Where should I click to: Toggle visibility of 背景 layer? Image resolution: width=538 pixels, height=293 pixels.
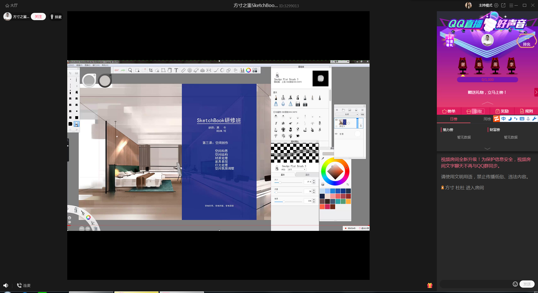click(x=336, y=134)
